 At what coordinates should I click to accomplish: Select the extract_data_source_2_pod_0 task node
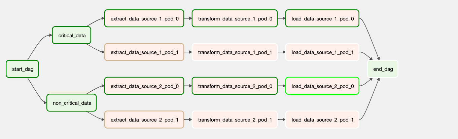coord(144,86)
